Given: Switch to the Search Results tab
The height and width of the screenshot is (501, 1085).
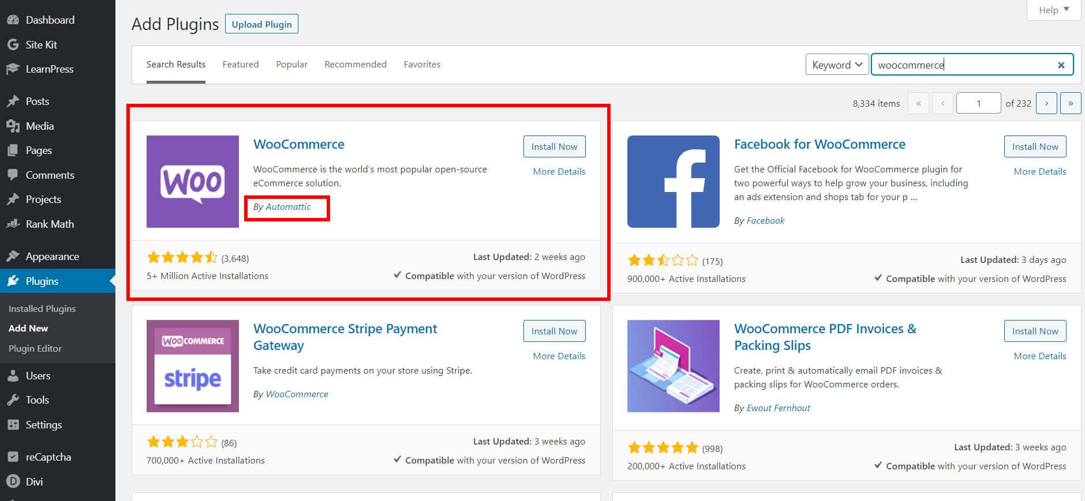Looking at the screenshot, I should coord(176,65).
